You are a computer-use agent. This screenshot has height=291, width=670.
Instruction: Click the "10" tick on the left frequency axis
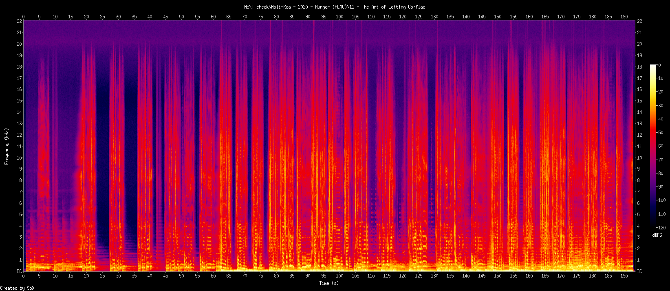pyautogui.click(x=19, y=158)
